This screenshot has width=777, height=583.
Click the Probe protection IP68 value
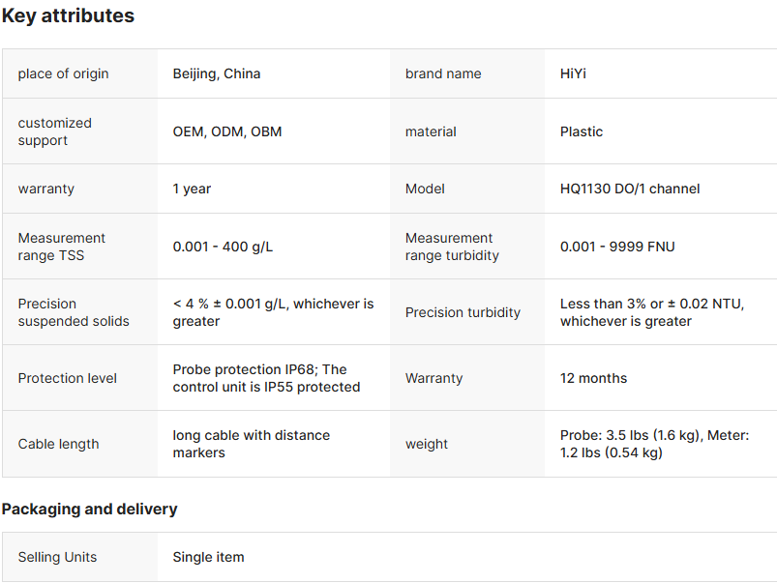[266, 378]
